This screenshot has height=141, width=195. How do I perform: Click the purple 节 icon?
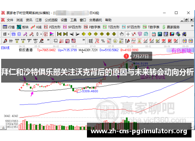(x=140, y=34)
